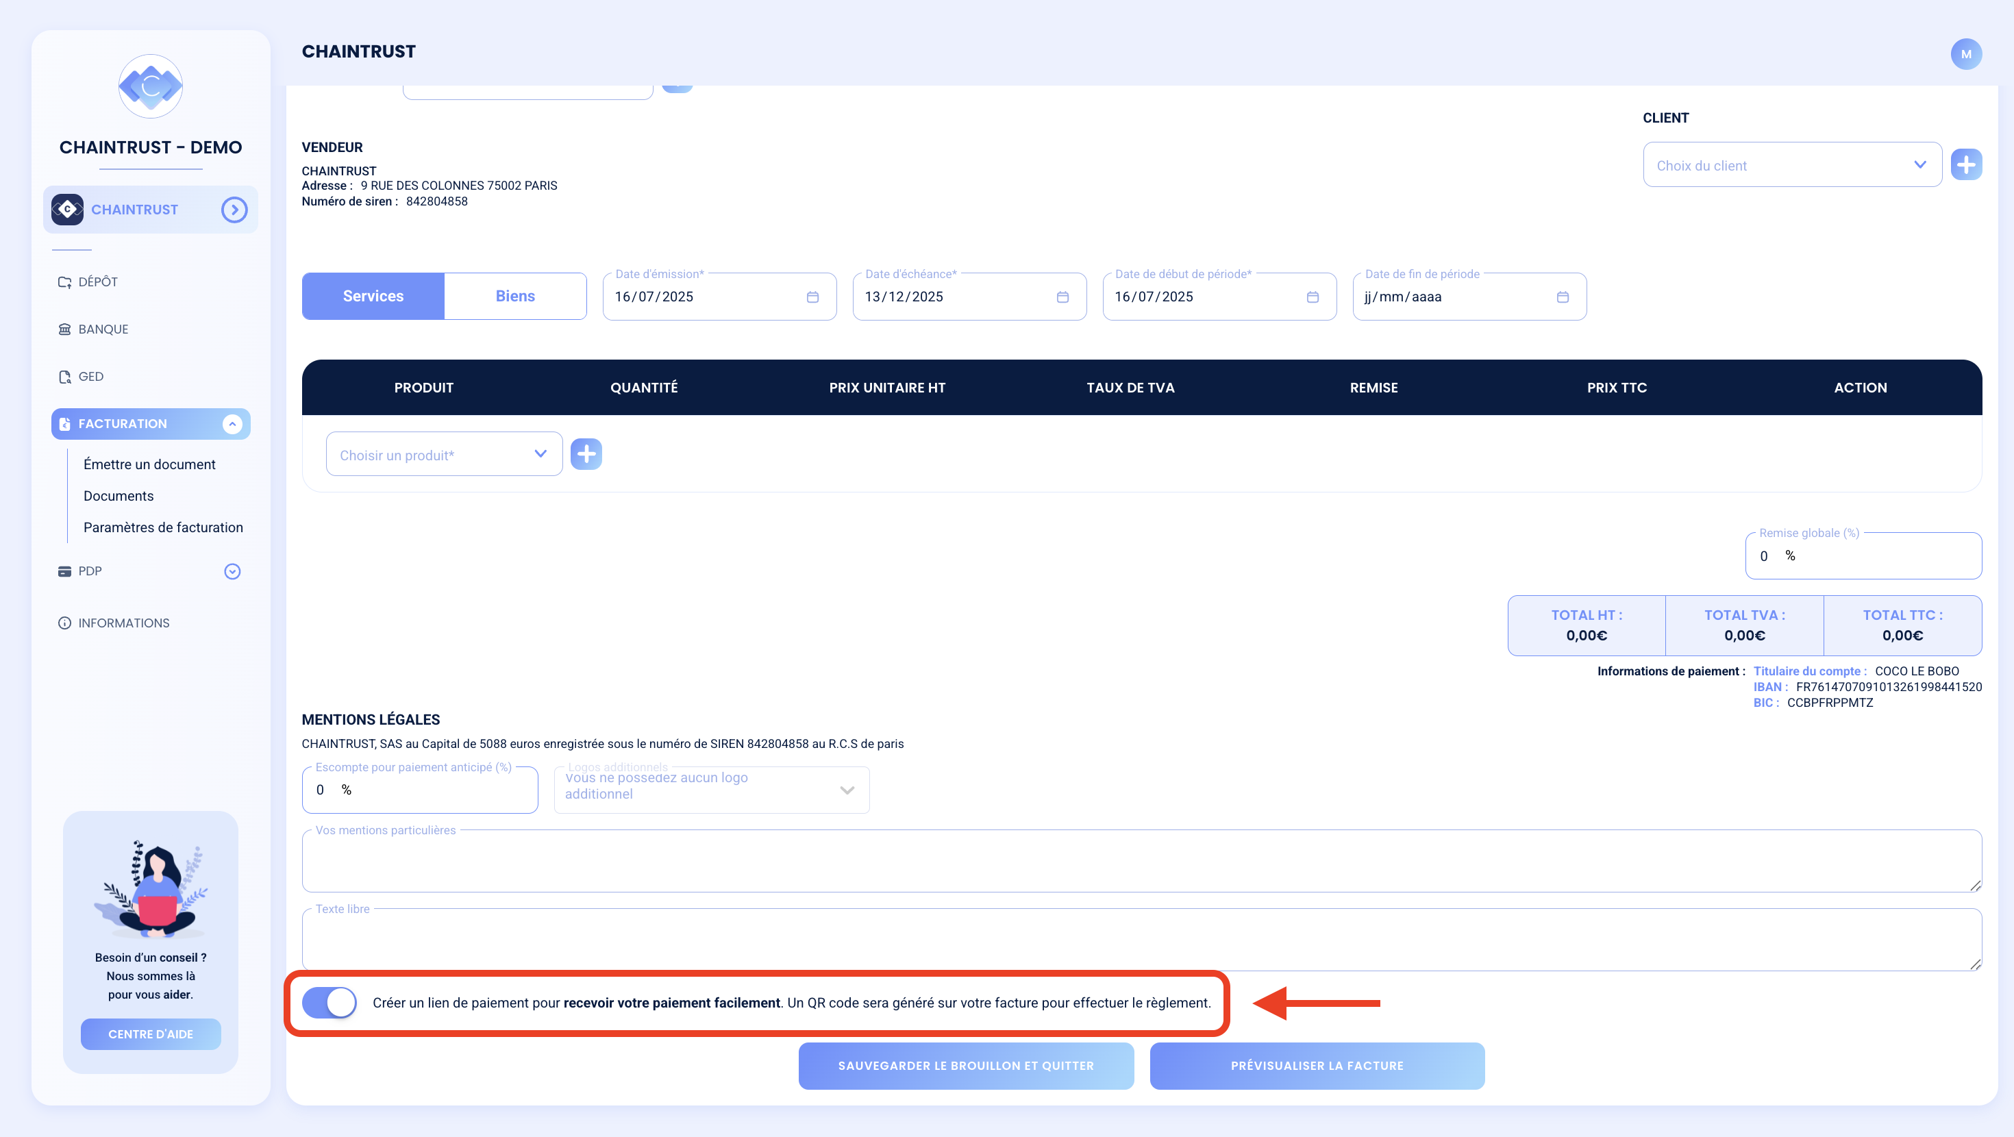Open the Logos additionnels dropdown
Viewport: 2014px width, 1137px height.
[712, 790]
